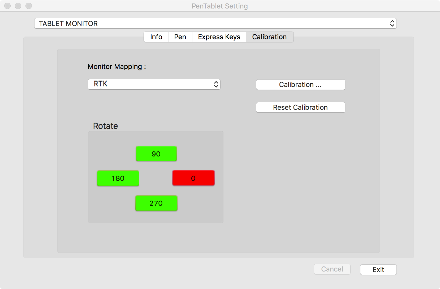Click the window zoom button
This screenshot has height=289, width=440.
[x=29, y=6]
